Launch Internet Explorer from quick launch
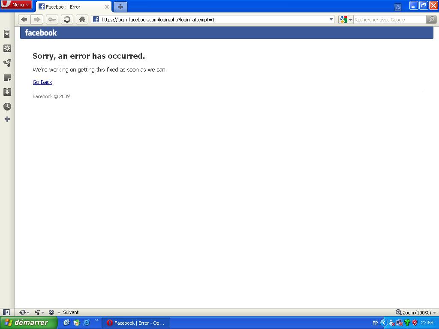The image size is (439, 329). coord(87,323)
